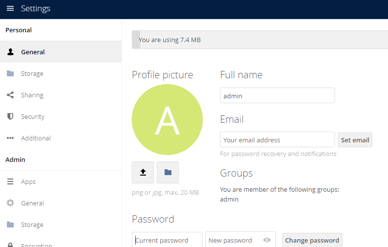Focus the email address field
388x247 pixels.
pyautogui.click(x=277, y=139)
